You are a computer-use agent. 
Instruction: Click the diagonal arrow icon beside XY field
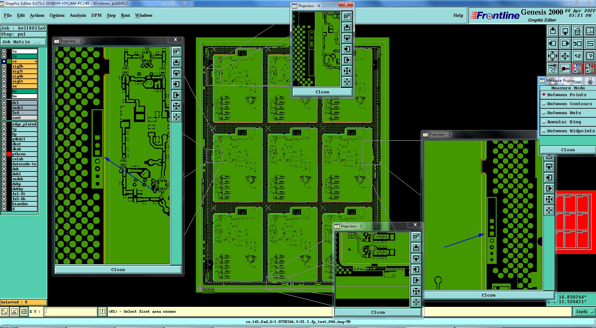coord(5,311)
